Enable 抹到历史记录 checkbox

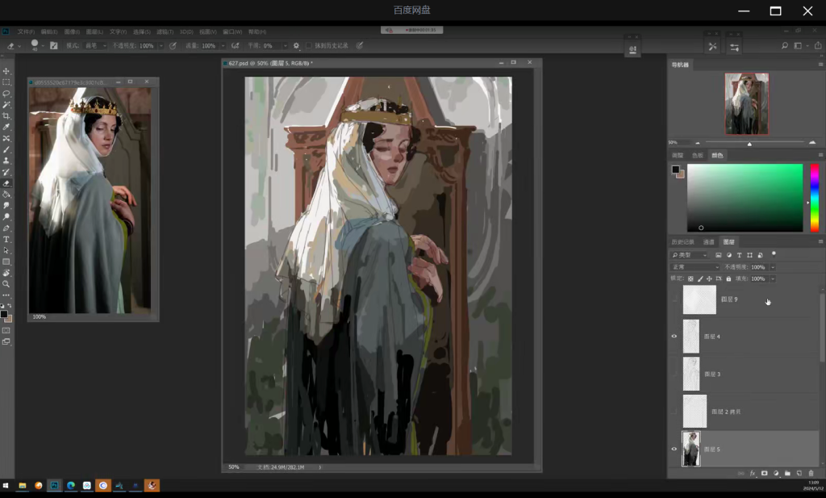pyautogui.click(x=308, y=46)
